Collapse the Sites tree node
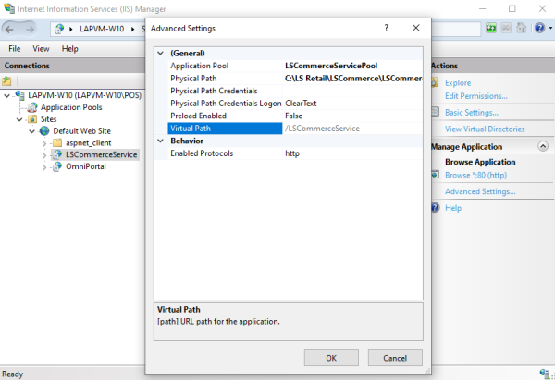Image resolution: width=555 pixels, height=380 pixels. pyautogui.click(x=19, y=119)
